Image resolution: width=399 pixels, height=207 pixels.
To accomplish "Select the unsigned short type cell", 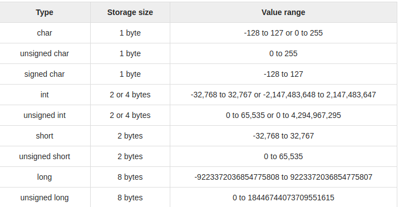I will (x=45, y=156).
